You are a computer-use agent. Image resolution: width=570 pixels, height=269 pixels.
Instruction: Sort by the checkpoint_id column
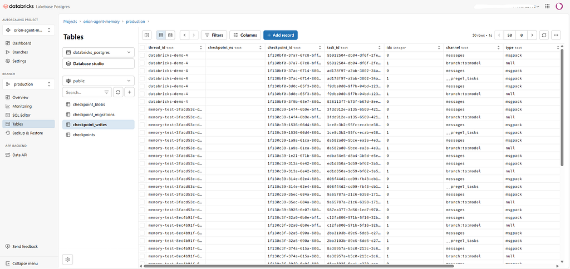coord(320,48)
